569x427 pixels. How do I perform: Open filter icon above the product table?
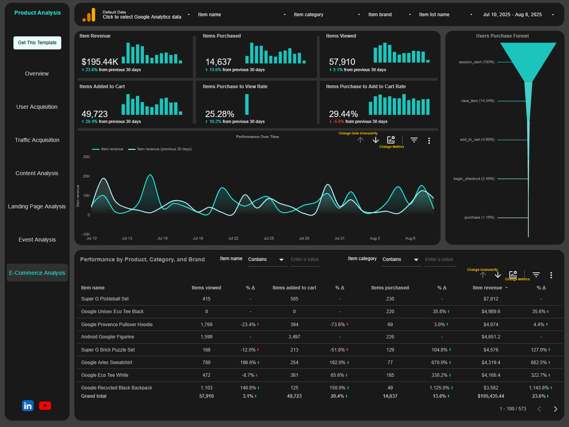[536, 275]
